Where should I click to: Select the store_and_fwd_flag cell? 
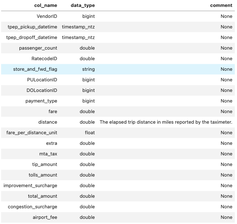pos(35,69)
